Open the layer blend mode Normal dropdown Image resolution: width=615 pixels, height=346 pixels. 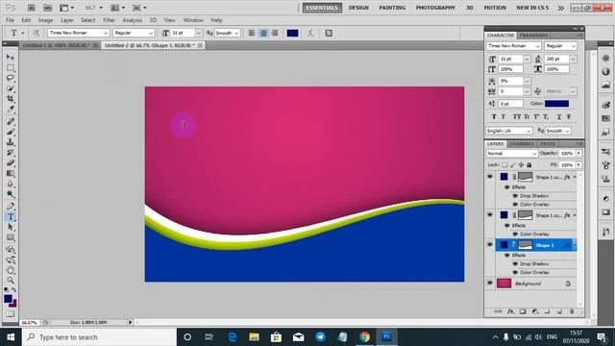512,154
